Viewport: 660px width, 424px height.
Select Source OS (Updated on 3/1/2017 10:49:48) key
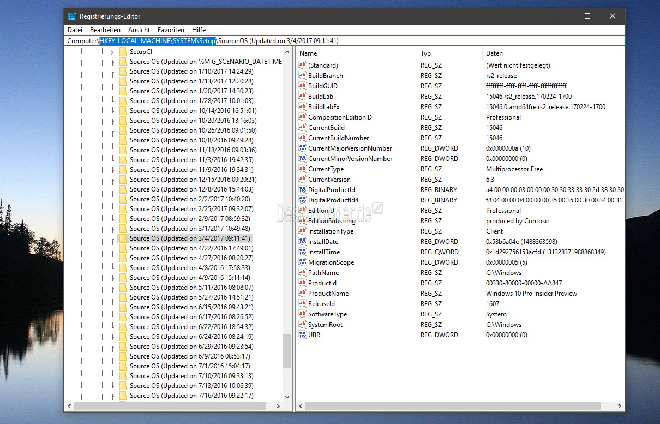pos(190,229)
